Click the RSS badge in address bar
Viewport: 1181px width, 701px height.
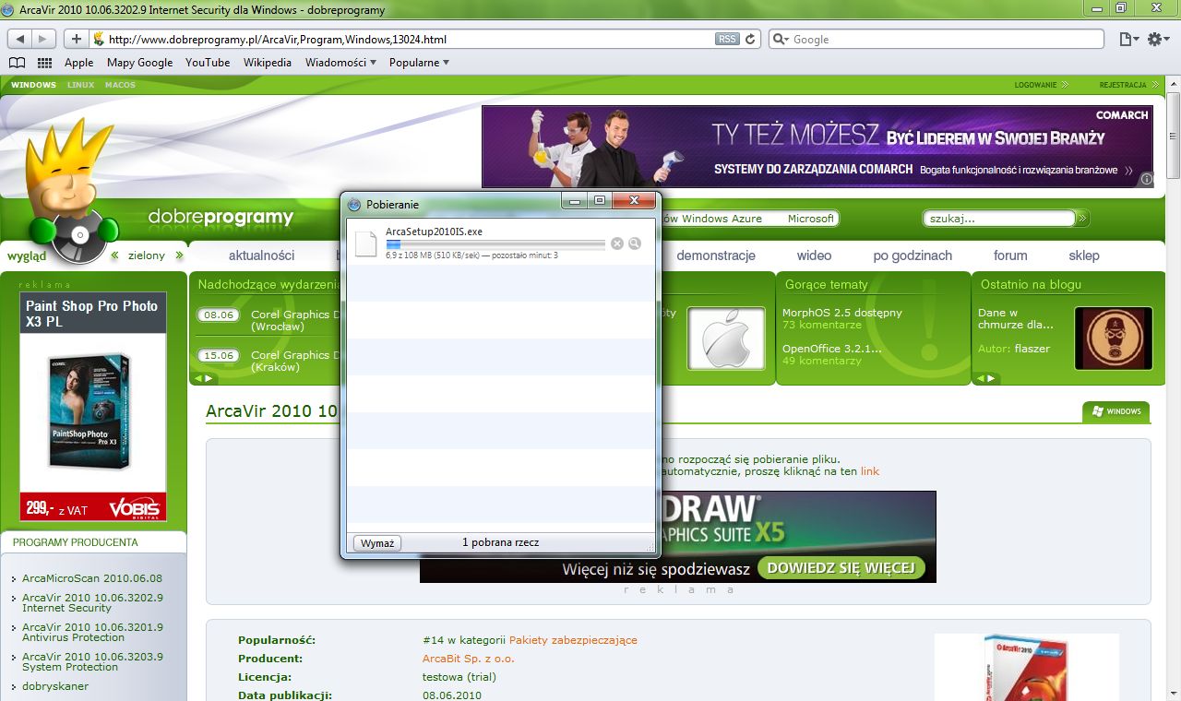click(x=727, y=39)
